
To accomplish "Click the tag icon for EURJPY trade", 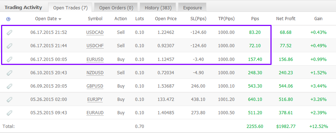I will (9, 99).
